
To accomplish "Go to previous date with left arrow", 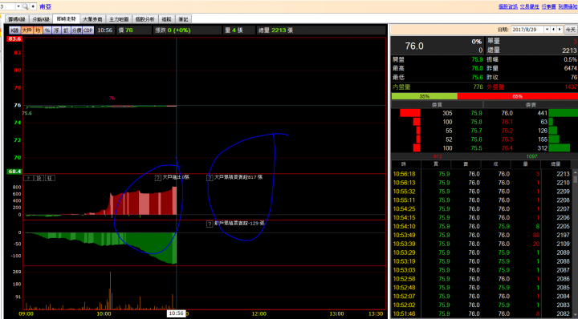I will (x=553, y=30).
